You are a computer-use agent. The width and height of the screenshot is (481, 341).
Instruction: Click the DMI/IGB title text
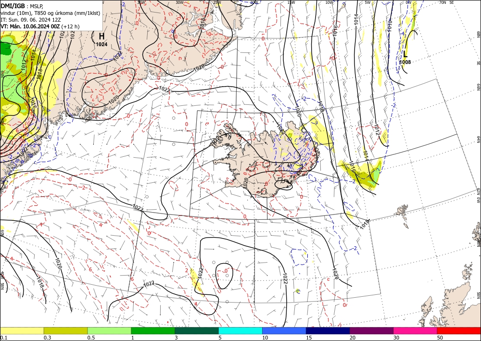pos(13,5)
